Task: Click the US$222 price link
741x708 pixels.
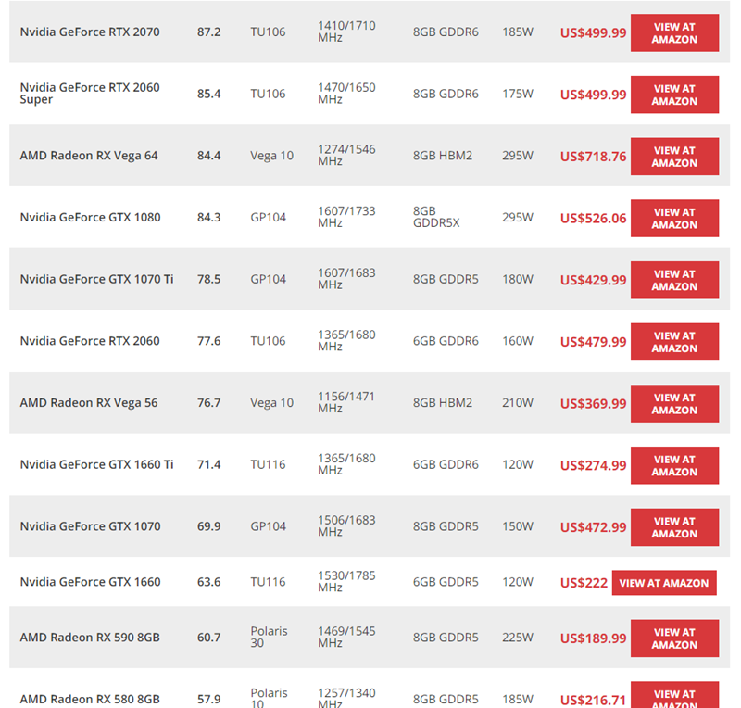Action: pos(584,583)
